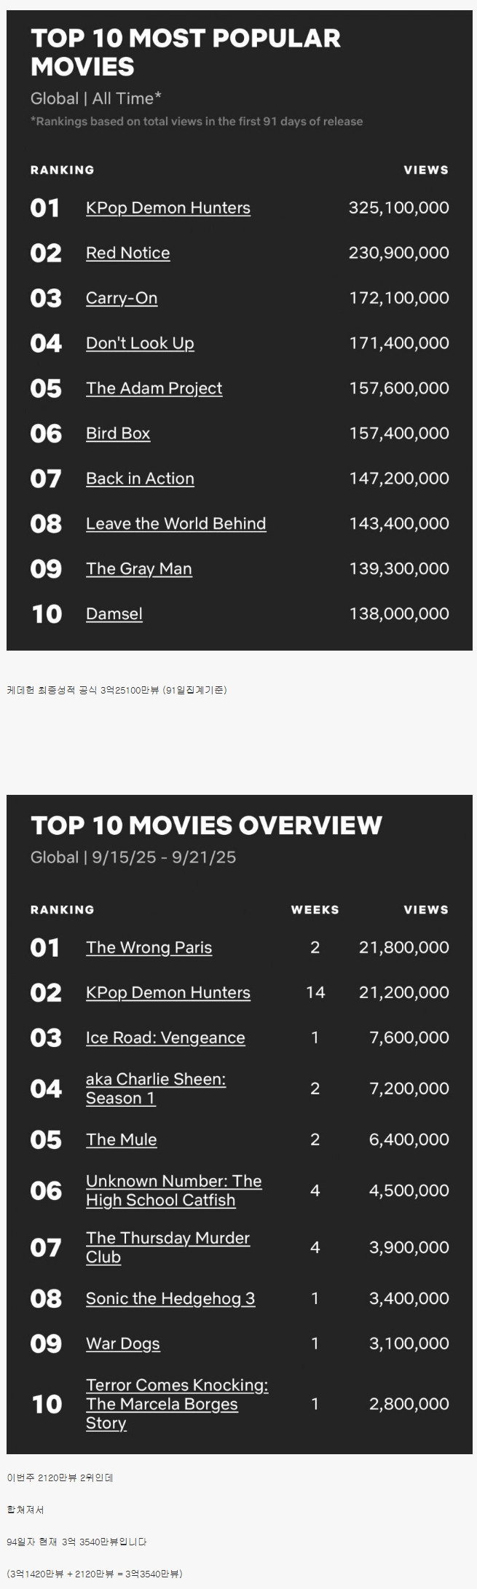Click Unknown Number: The High School Catfish

[x=174, y=1190]
